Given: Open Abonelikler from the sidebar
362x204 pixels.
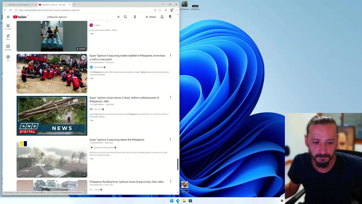Looking at the screenshot, I should tap(8, 48).
